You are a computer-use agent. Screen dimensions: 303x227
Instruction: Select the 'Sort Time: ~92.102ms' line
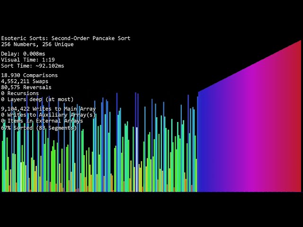pos(33,66)
